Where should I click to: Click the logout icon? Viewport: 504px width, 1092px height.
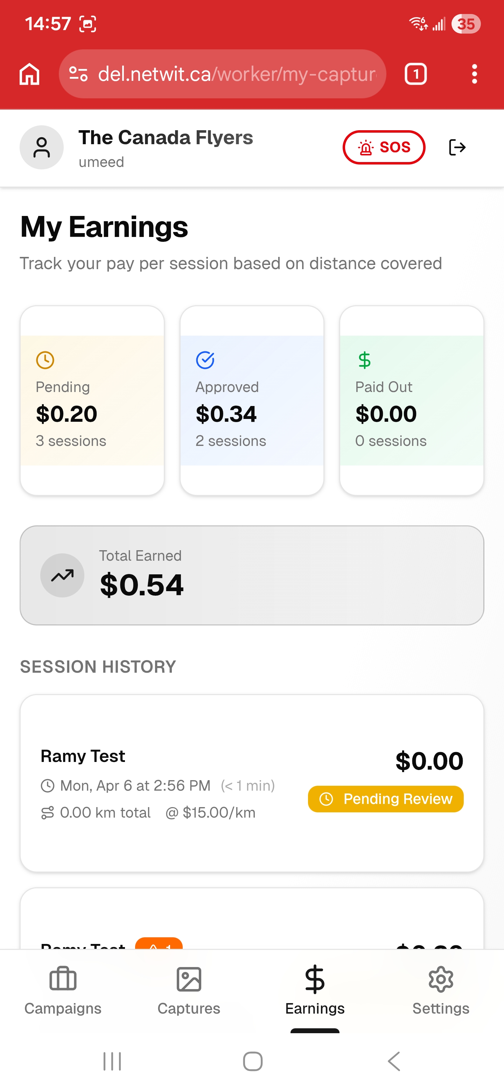tap(457, 147)
